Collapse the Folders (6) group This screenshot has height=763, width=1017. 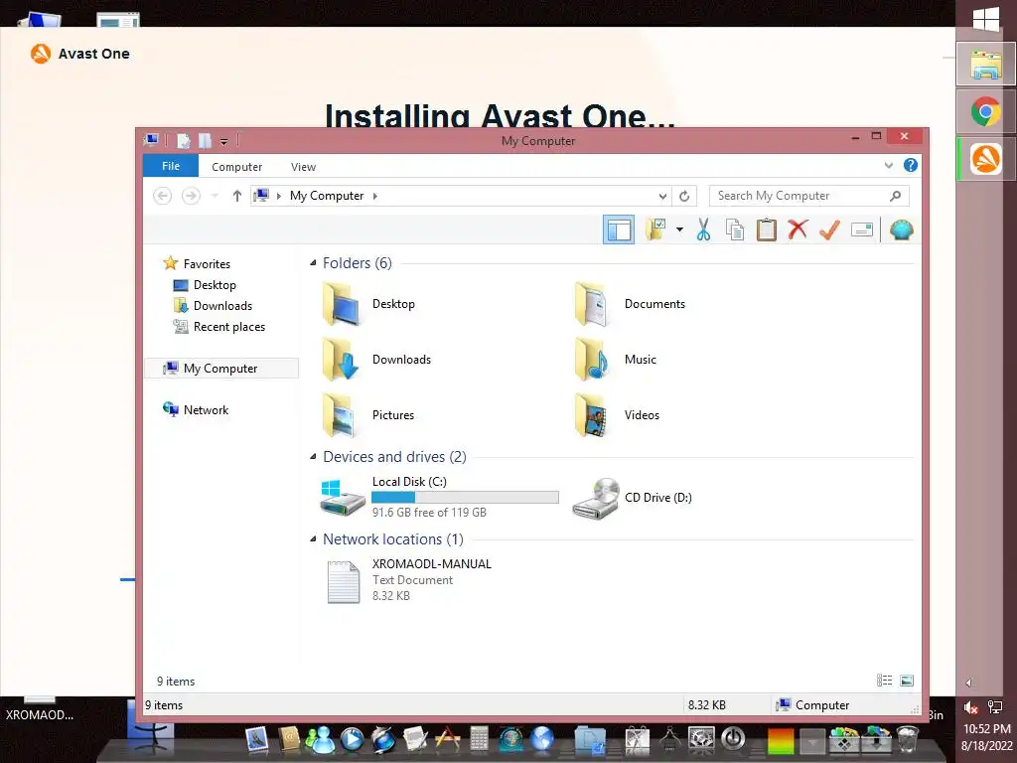pos(313,262)
